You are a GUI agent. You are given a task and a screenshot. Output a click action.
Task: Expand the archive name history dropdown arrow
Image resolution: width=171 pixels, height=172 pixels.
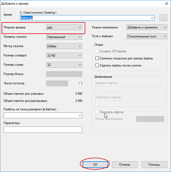[x=152, y=18]
